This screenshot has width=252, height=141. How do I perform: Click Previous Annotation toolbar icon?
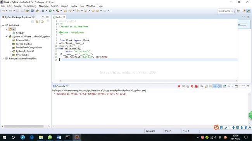pos(86,11)
